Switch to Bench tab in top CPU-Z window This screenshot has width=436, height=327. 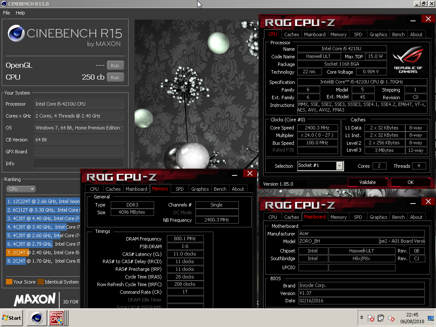398,34
